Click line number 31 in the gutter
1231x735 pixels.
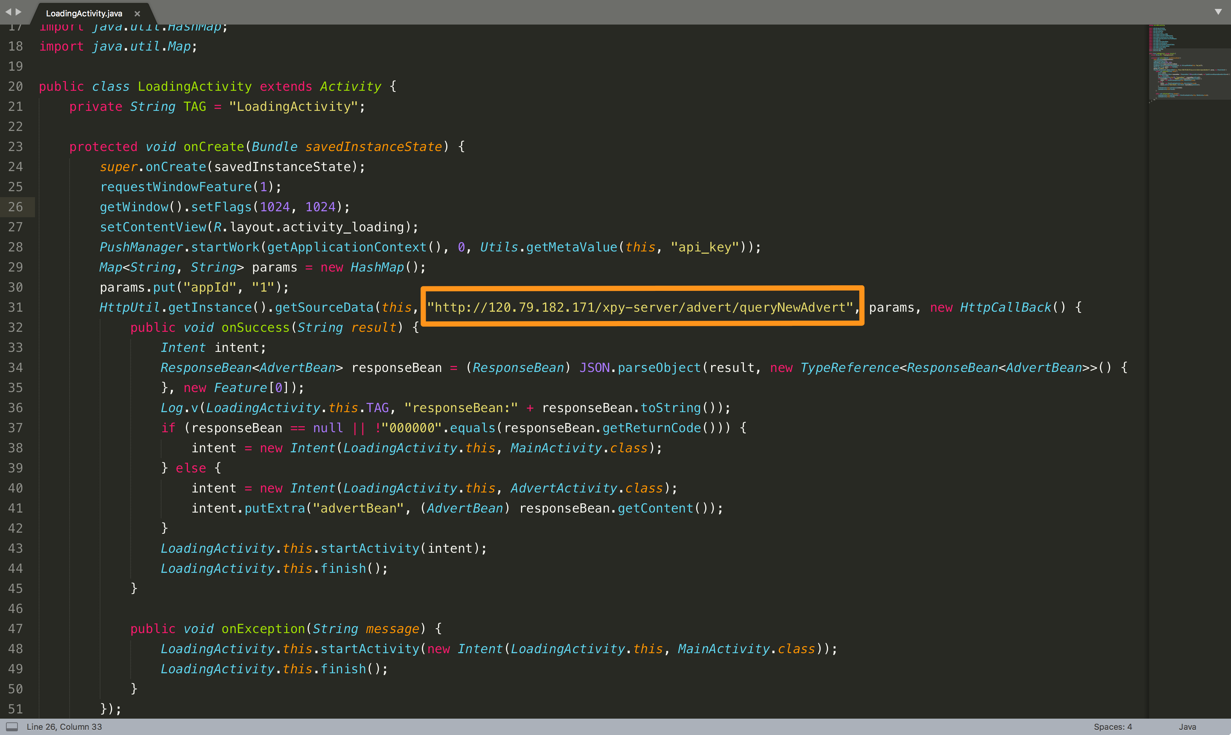(15, 308)
